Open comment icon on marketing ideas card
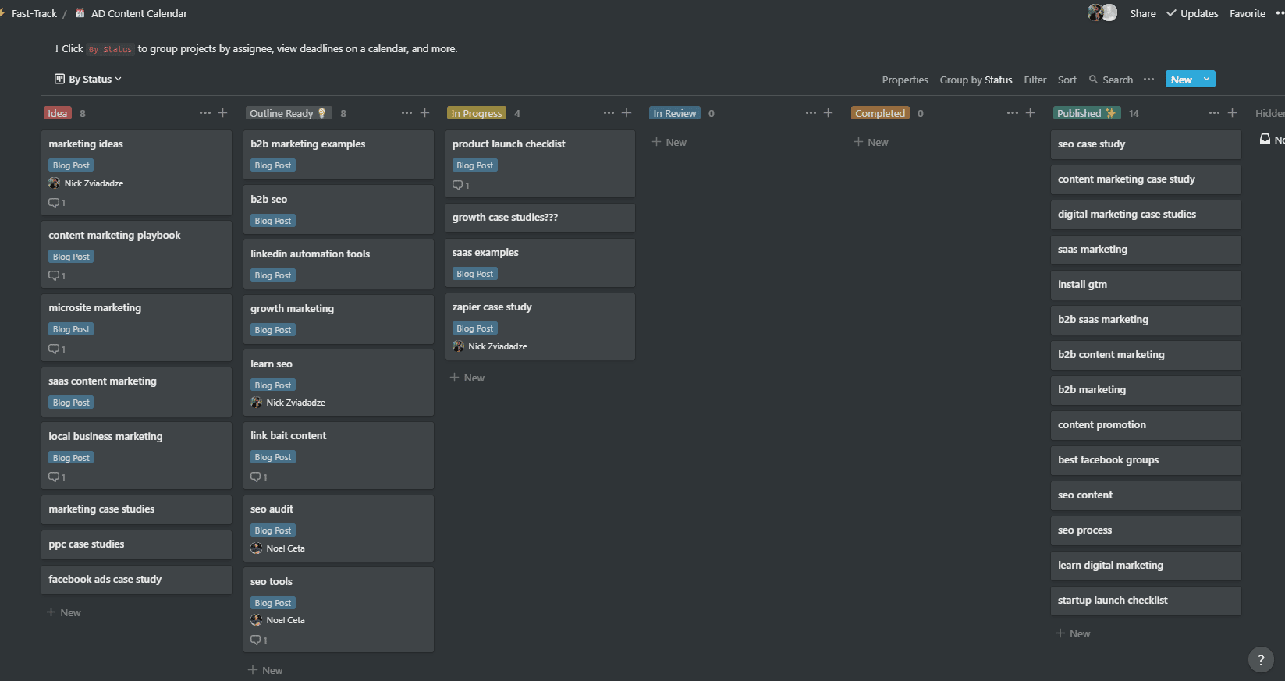 pos(54,203)
